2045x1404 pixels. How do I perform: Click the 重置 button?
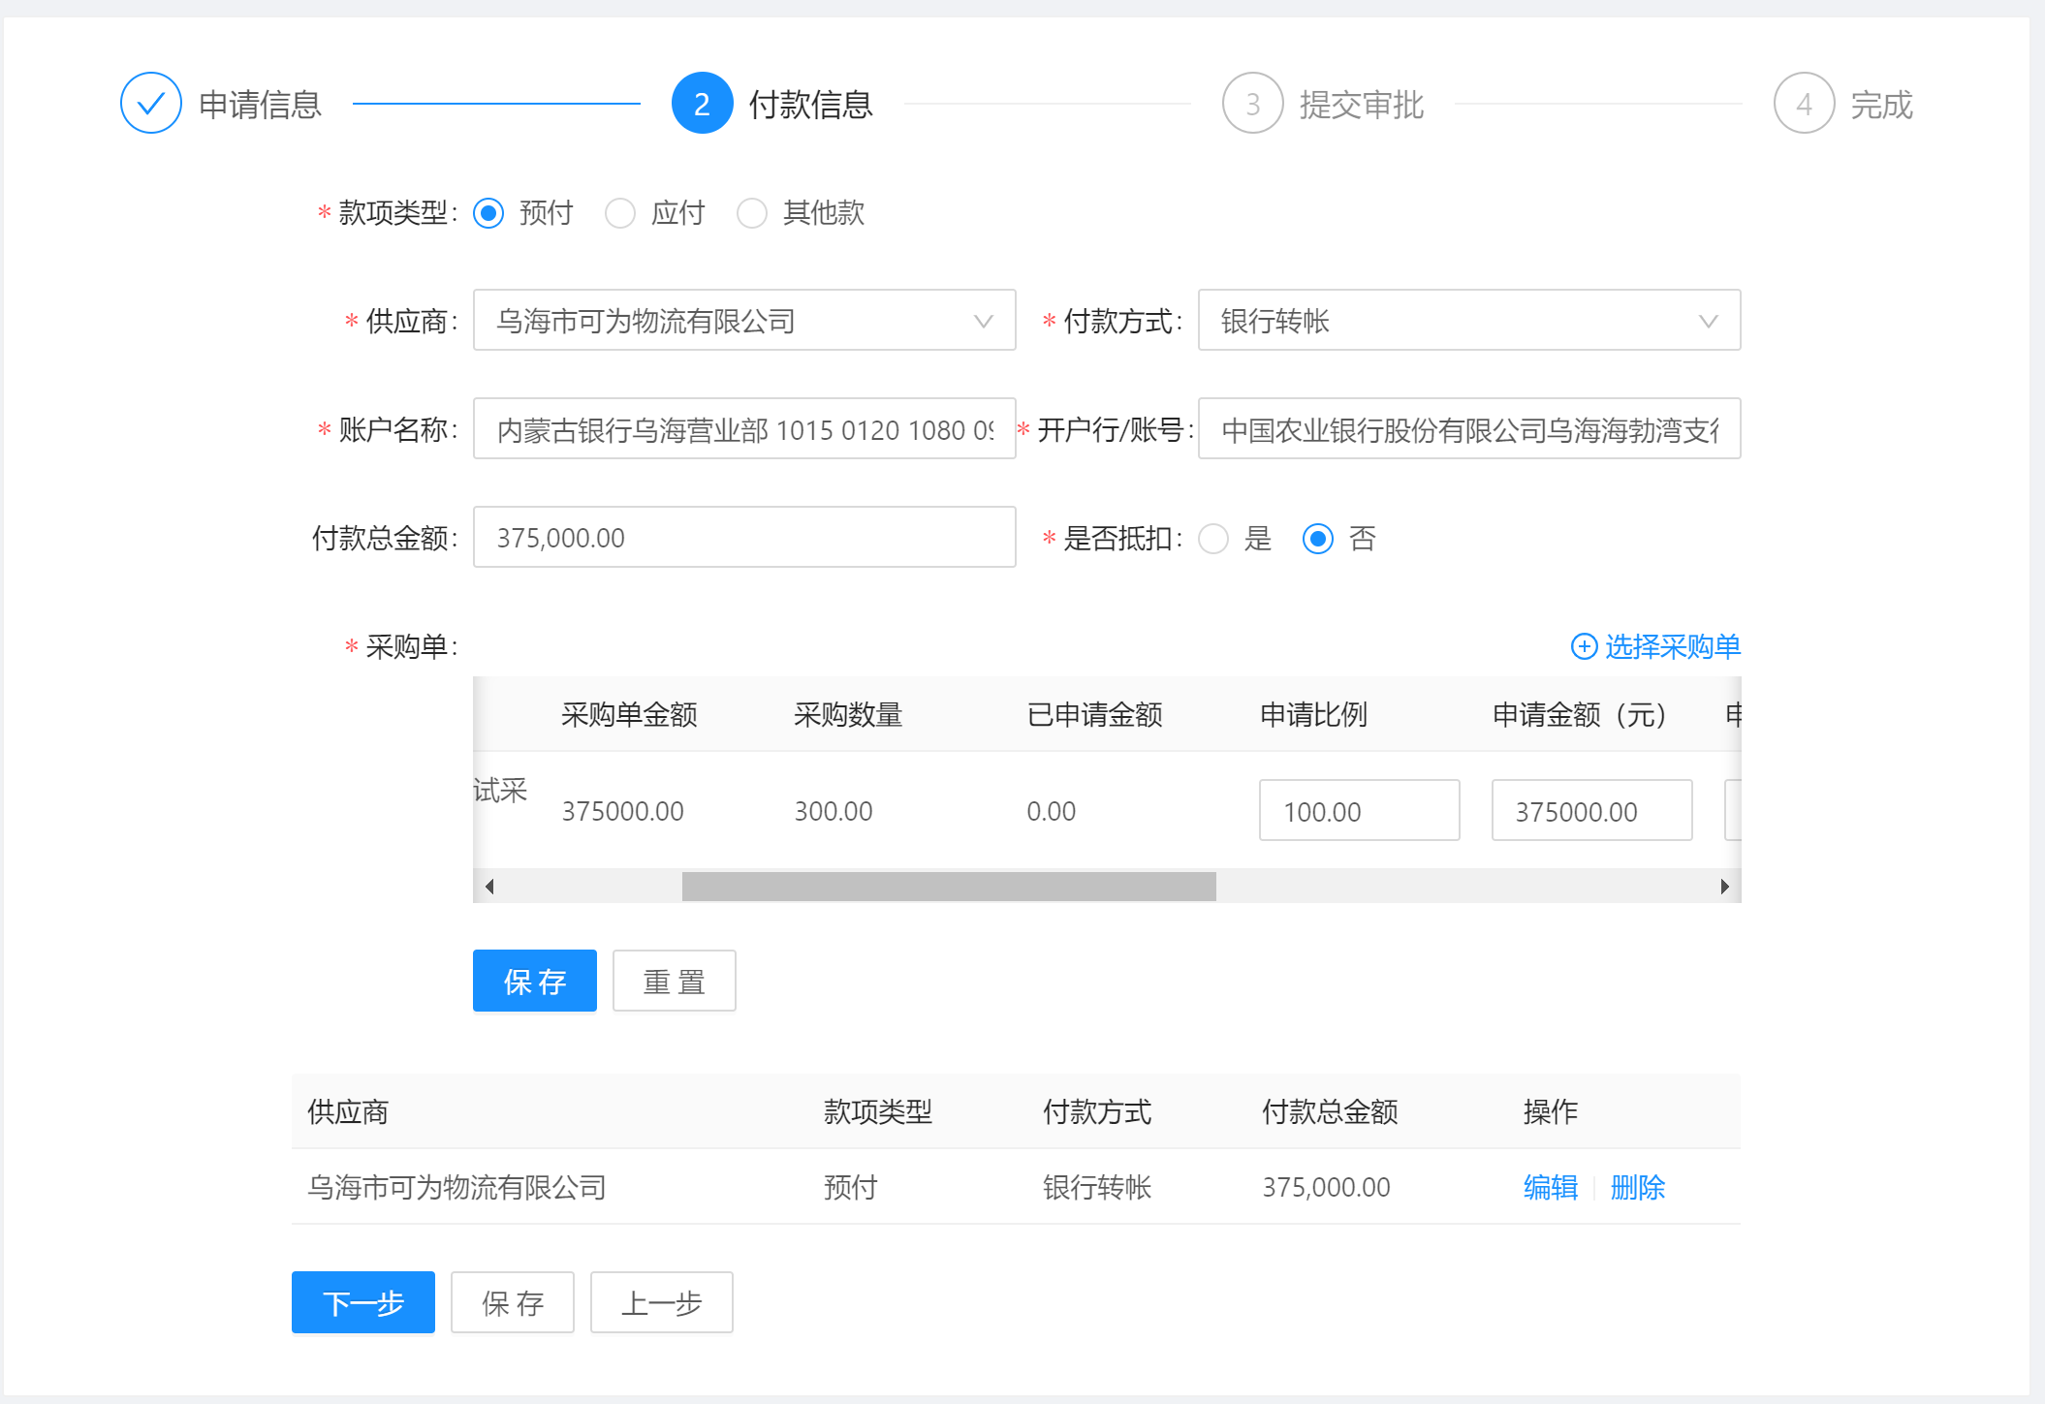[x=674, y=982]
